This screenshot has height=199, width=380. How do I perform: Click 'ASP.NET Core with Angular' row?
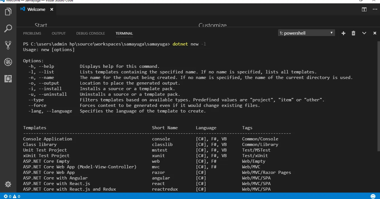point(147,178)
